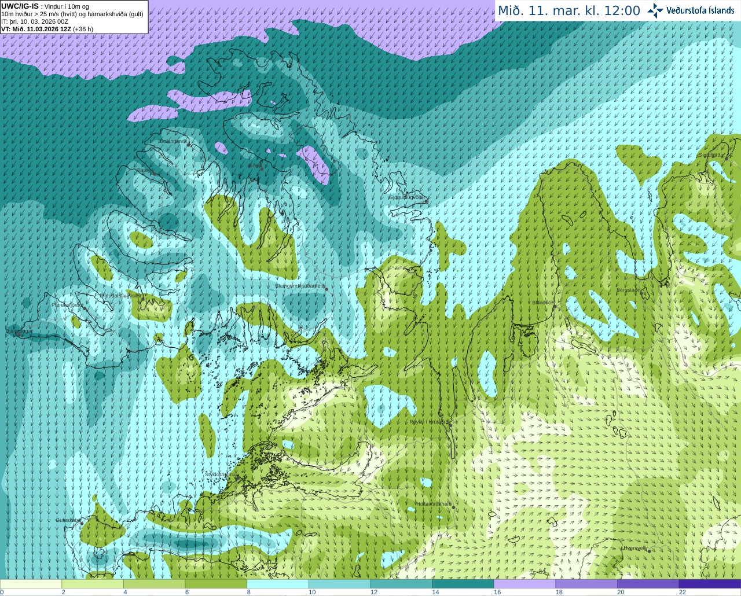Click the Reykir í Hrútafirði station label
Screen dimensions: 741x596
(x=429, y=422)
